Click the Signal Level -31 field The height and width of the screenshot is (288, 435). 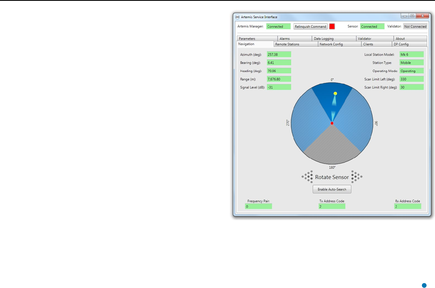279,87
